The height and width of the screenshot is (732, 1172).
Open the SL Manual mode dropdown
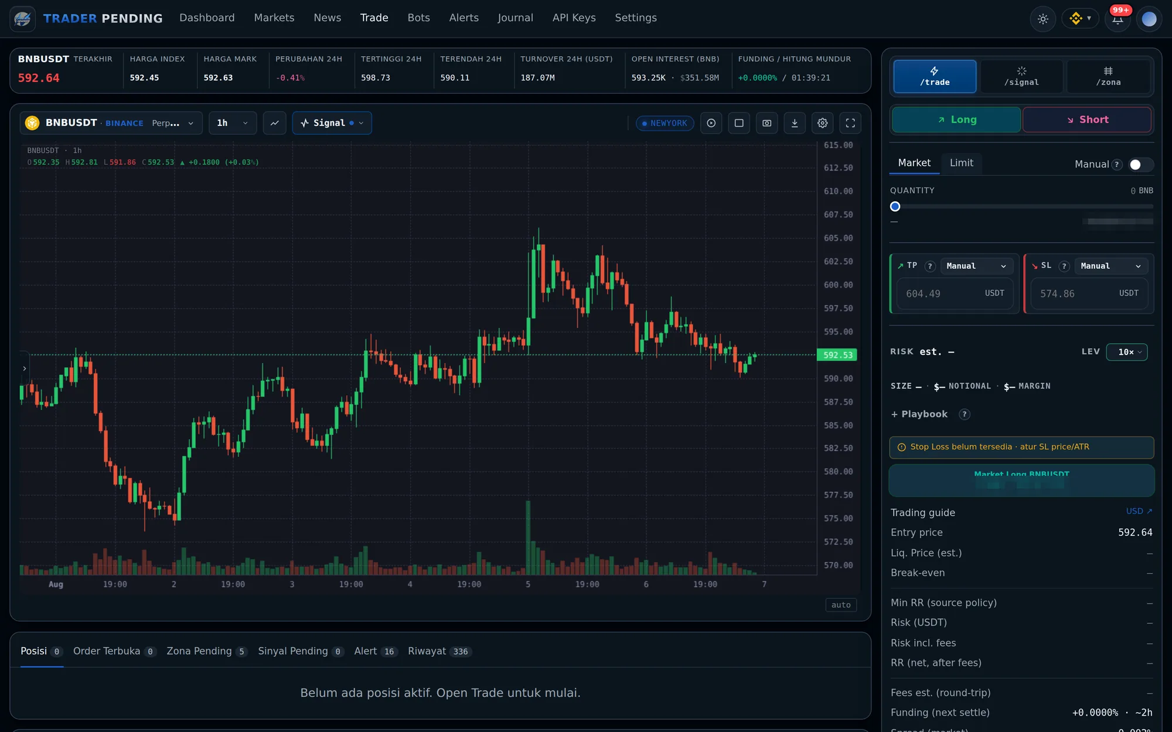(x=1111, y=266)
